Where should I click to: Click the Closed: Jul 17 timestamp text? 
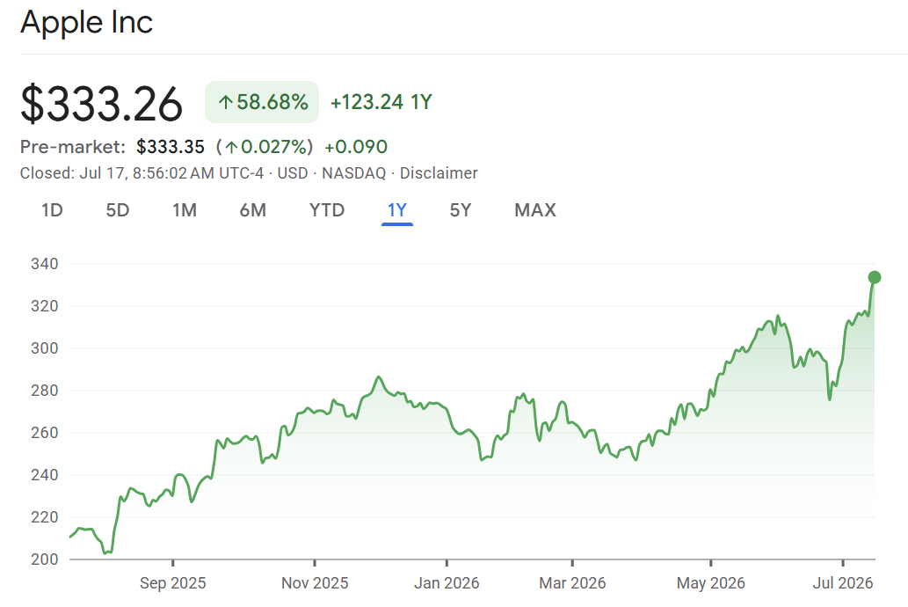point(142,173)
